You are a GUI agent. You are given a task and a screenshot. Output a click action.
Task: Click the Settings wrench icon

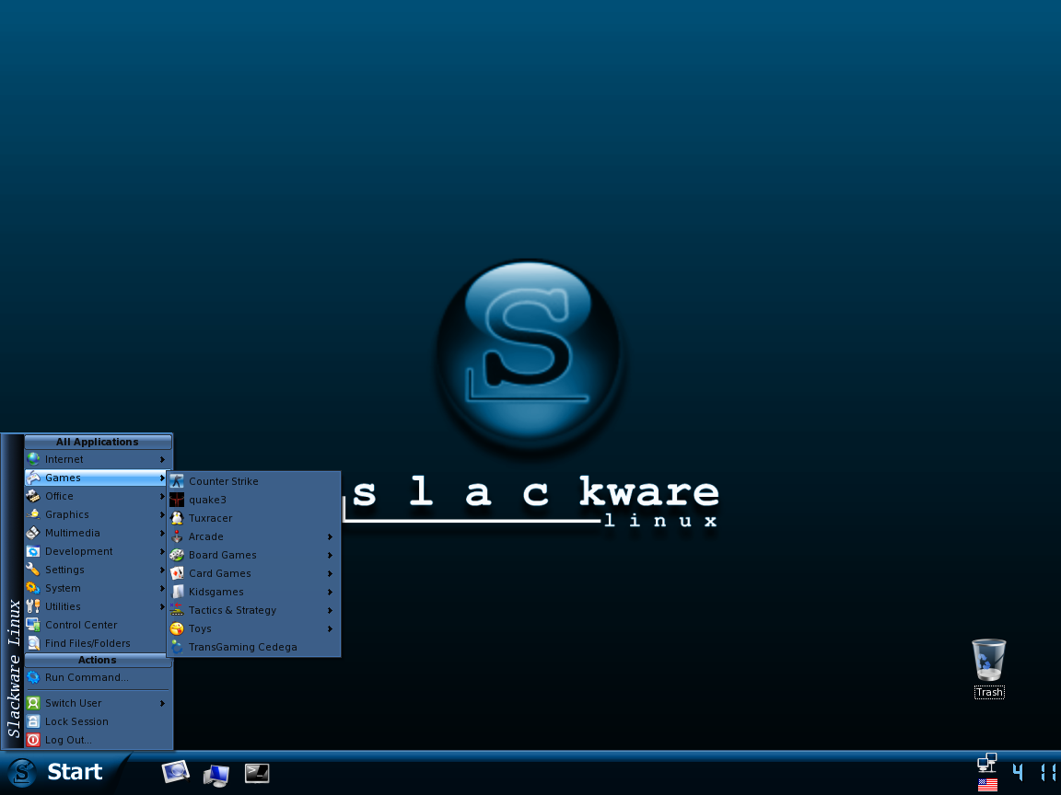click(x=33, y=570)
